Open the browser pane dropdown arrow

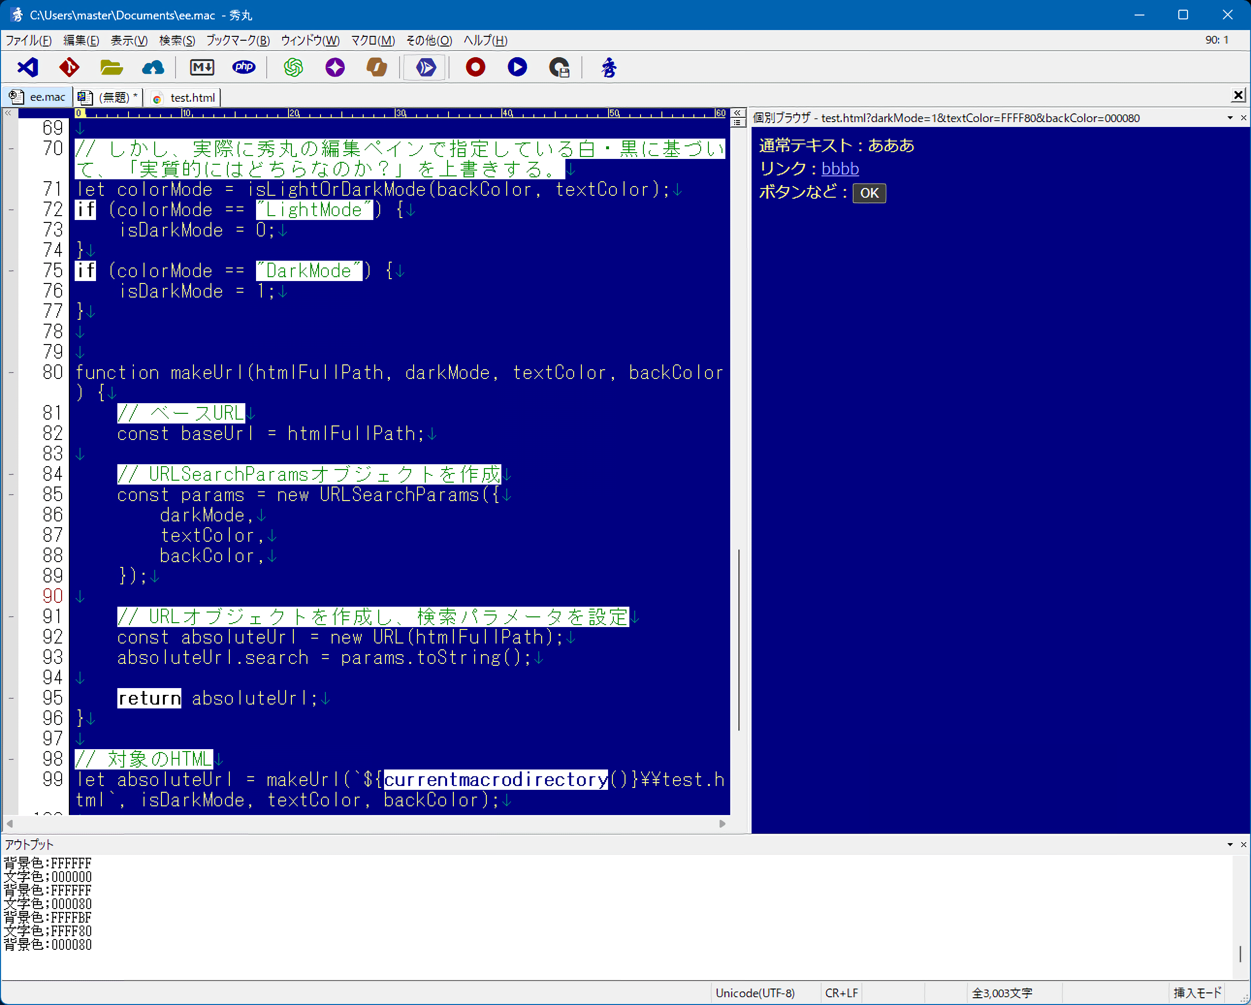[1230, 118]
